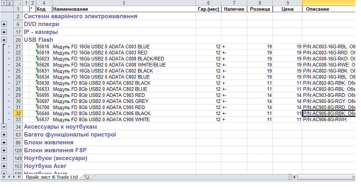Select row header 32
361x188 pixels.
(18, 113)
